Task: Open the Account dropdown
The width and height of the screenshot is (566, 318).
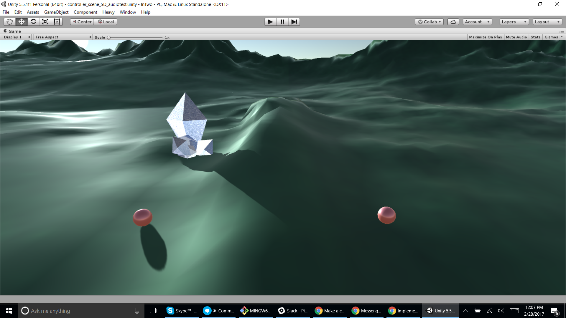Action: tap(477, 22)
